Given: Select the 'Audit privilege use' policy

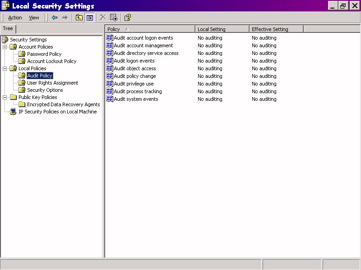Looking at the screenshot, I should (x=134, y=84).
